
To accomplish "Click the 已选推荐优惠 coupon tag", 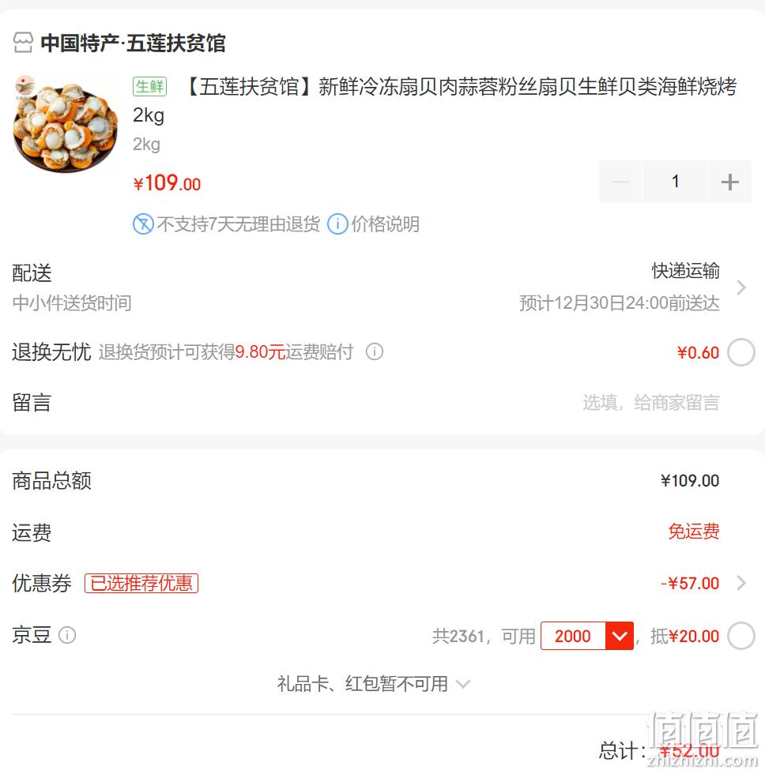I will click(x=141, y=583).
